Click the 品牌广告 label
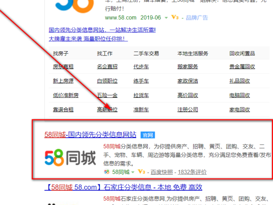The height and width of the screenshot is (205, 273). point(197,18)
